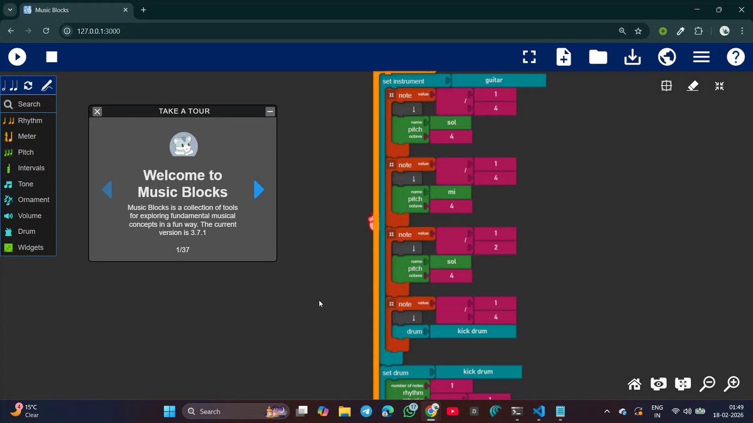Go to previous tour page arrow
The height and width of the screenshot is (423, 753).
(x=107, y=189)
